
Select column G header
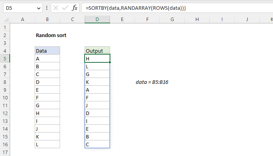pyautogui.click(x=172, y=19)
